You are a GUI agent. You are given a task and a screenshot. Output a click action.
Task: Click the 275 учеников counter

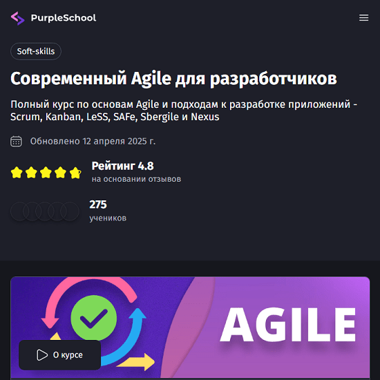pos(108,211)
